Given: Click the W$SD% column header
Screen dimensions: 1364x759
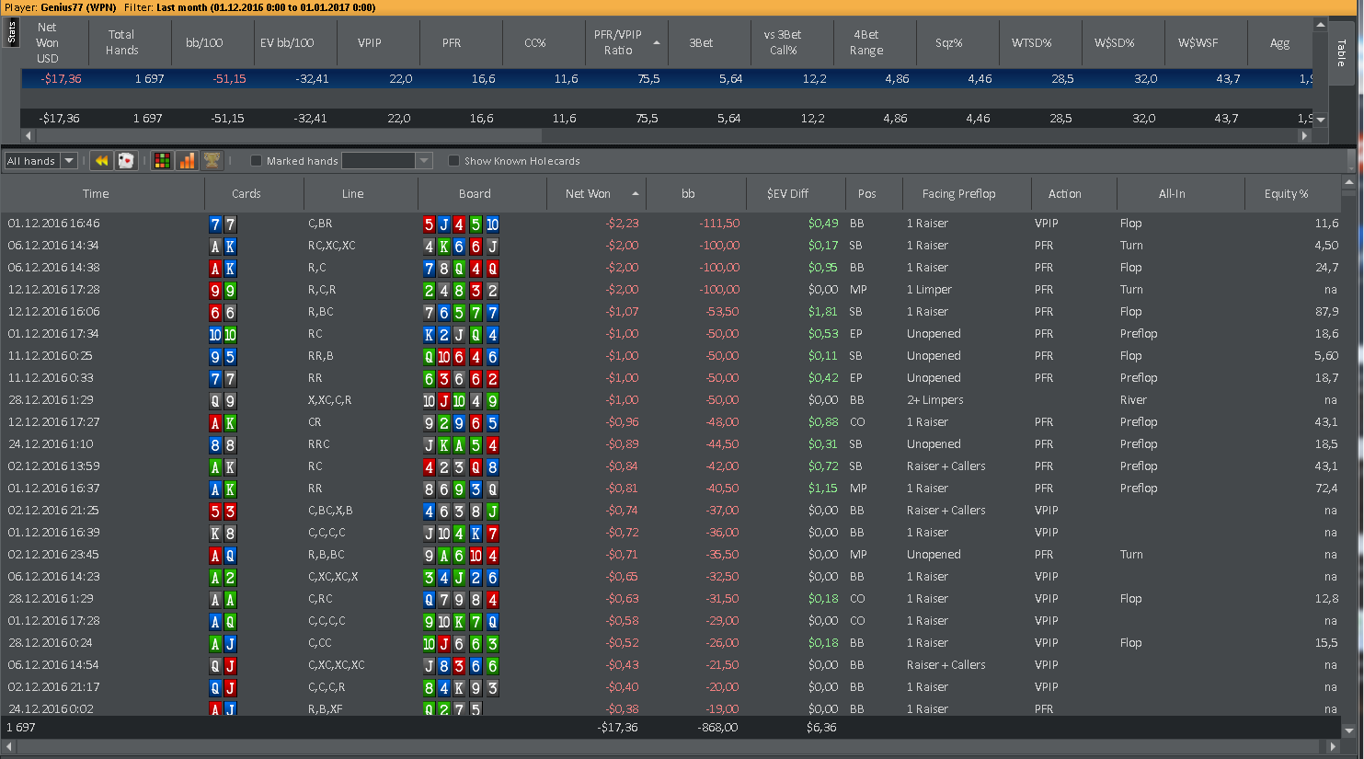Looking at the screenshot, I should coord(1115,42).
